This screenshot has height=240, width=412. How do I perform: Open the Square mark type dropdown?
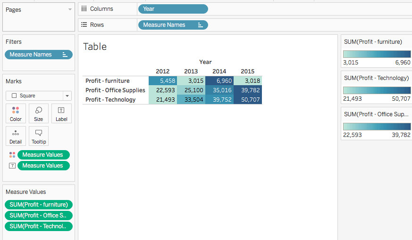tap(67, 96)
